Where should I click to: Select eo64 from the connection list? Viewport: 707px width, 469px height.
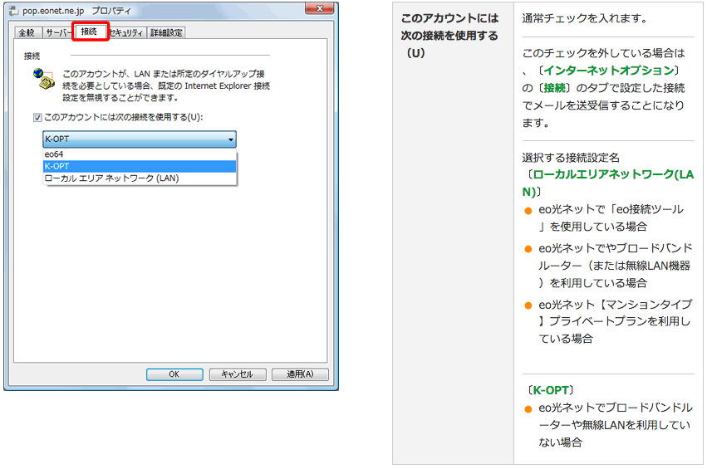pyautogui.click(x=54, y=155)
